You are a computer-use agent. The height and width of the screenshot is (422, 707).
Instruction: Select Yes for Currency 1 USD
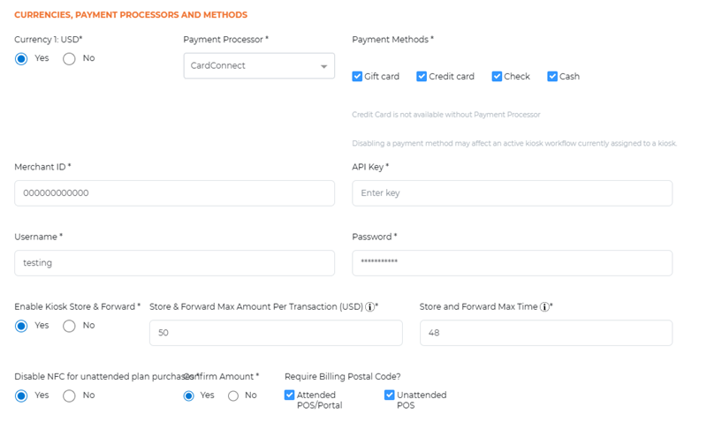pos(21,59)
